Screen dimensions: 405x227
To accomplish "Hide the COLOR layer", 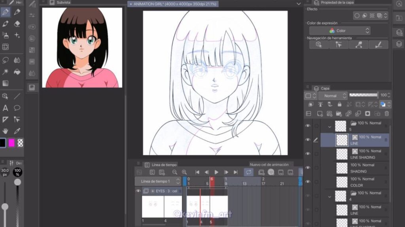I will 308,181.
